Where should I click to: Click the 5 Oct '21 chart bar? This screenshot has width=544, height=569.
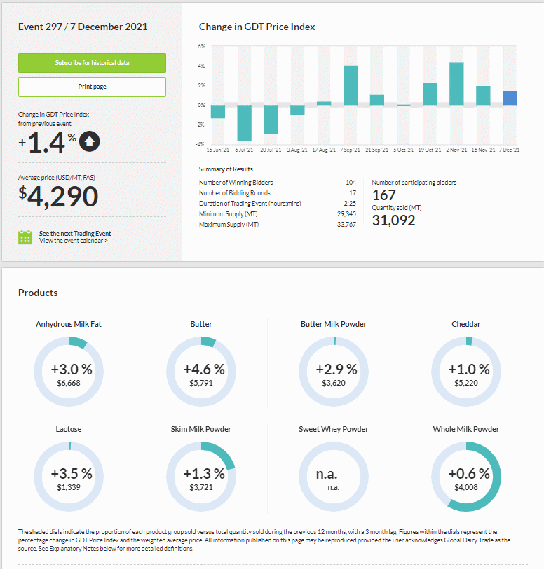[x=404, y=105]
